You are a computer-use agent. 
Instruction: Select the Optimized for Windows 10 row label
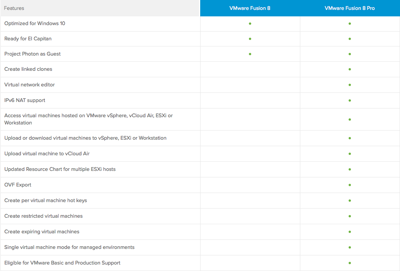tap(35, 24)
